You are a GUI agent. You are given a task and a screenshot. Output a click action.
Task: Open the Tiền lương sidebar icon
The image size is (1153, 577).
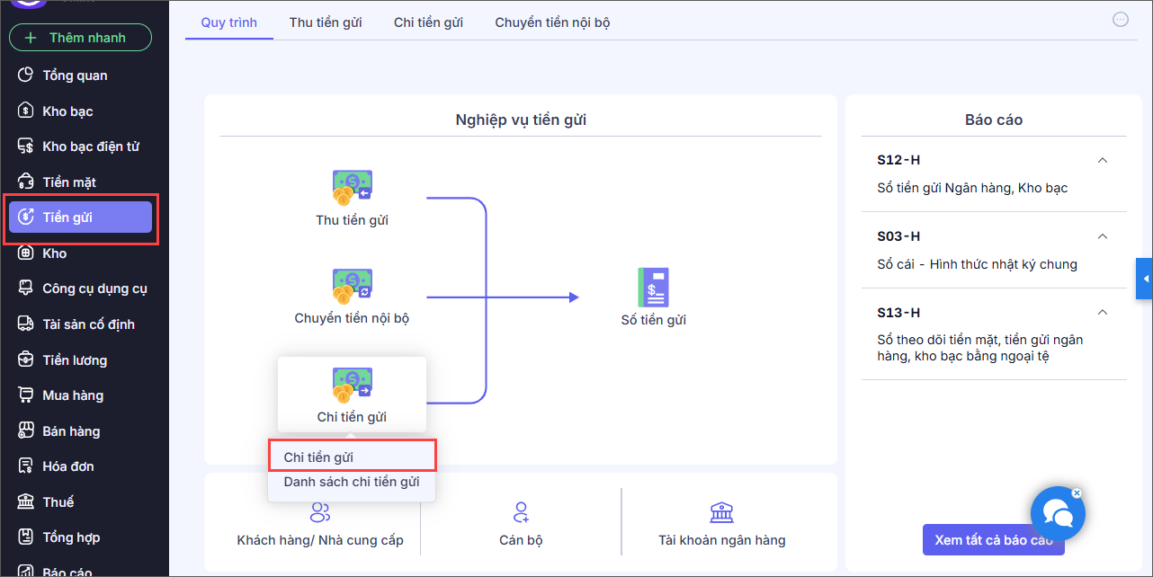26,360
